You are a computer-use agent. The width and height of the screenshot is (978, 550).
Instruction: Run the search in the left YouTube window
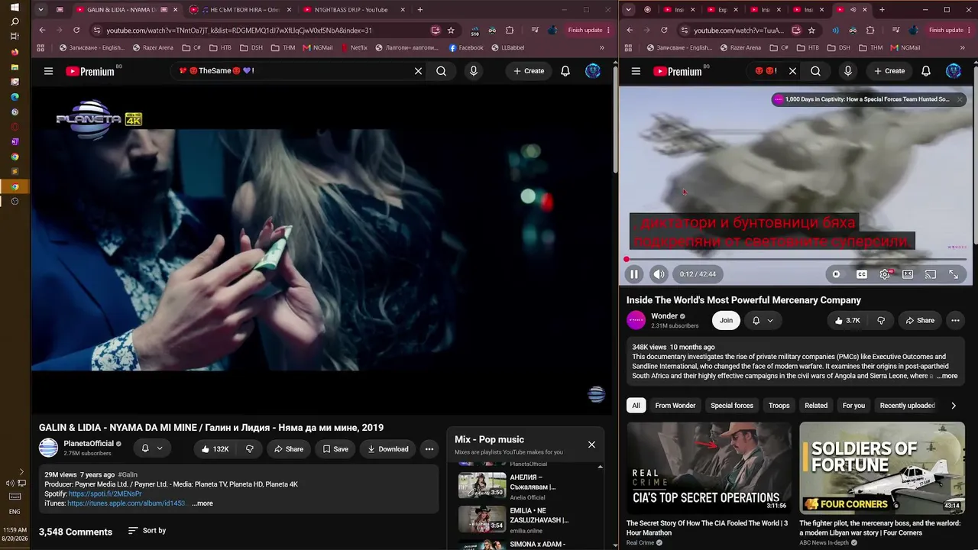441,71
